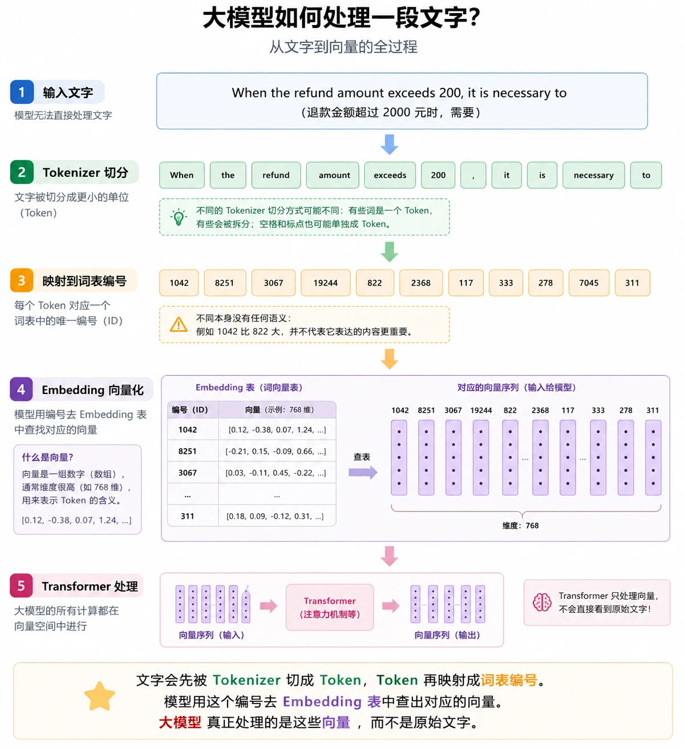Click the "映射到词表编号" step heading
Viewport: 684px width, 748px height.
84,280
